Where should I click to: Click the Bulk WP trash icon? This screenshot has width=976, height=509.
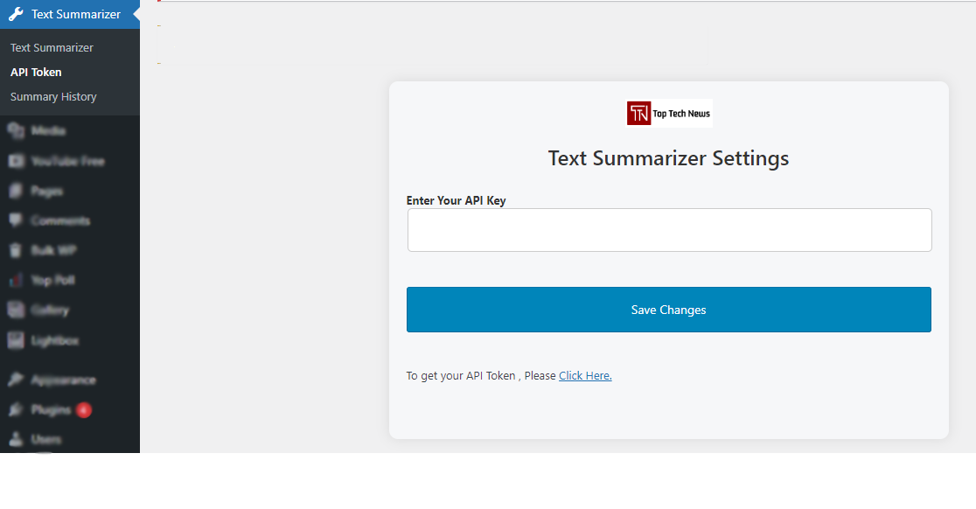point(17,250)
